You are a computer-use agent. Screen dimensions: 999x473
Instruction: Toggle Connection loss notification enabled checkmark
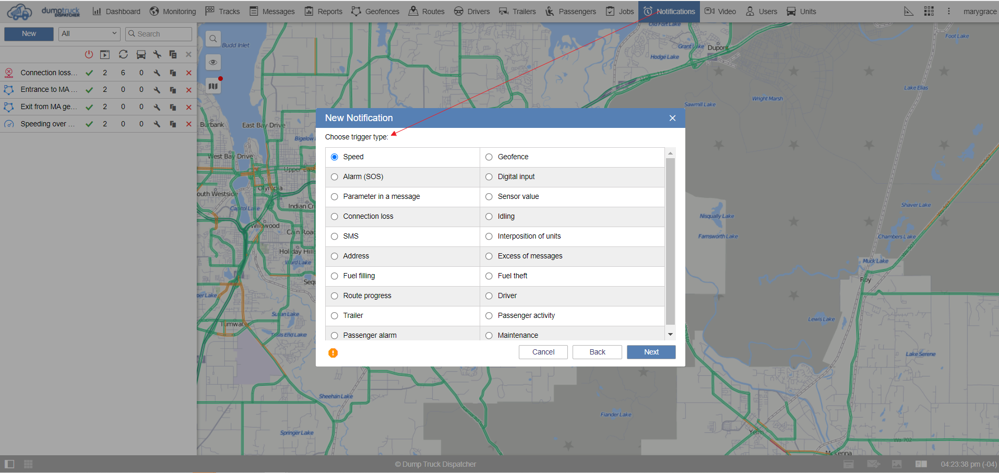click(x=89, y=73)
